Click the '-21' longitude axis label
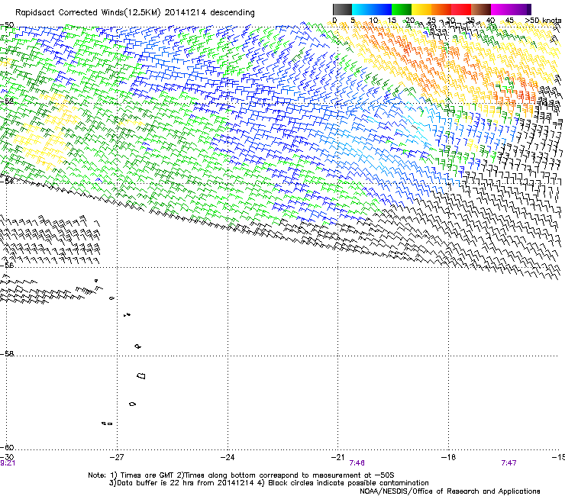565x496 pixels. [x=337, y=457]
